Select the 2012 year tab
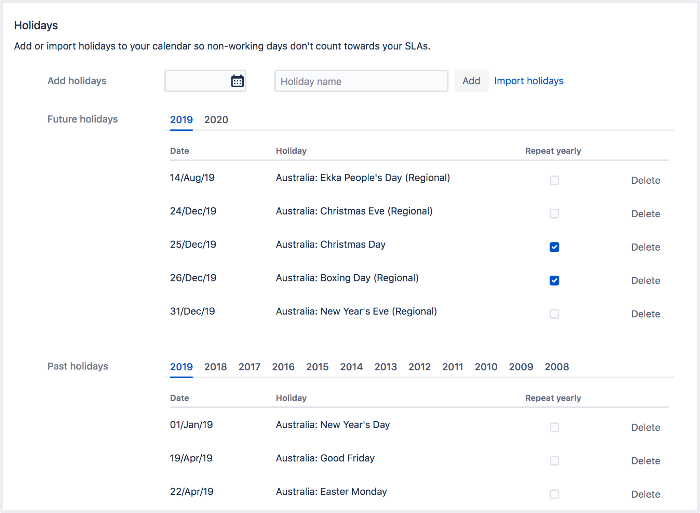 point(419,366)
